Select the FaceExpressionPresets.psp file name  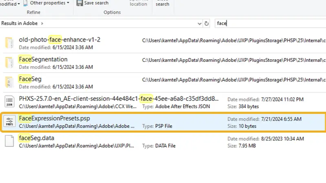[55, 118]
